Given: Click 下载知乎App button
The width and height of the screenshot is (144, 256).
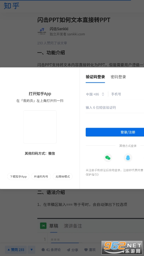Looking at the screenshot, I should [18, 176].
